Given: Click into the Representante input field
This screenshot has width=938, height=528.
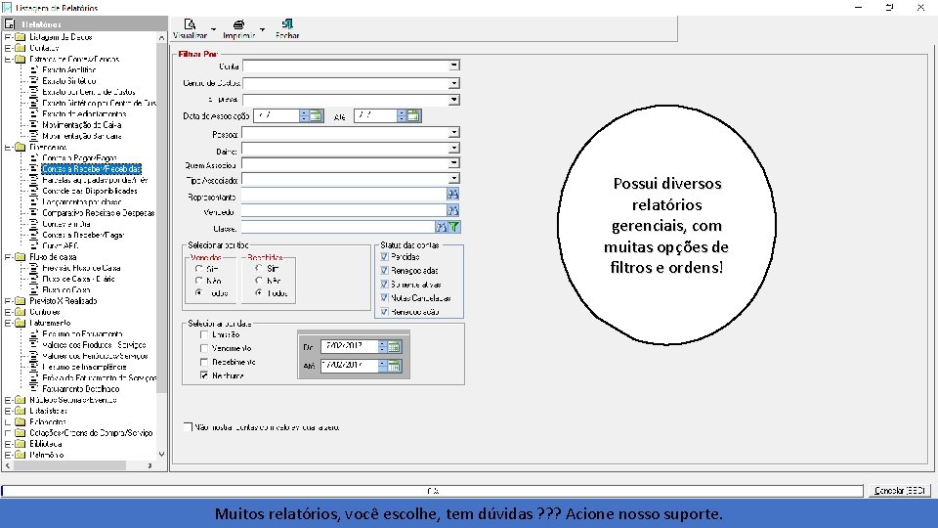Looking at the screenshot, I should [343, 194].
